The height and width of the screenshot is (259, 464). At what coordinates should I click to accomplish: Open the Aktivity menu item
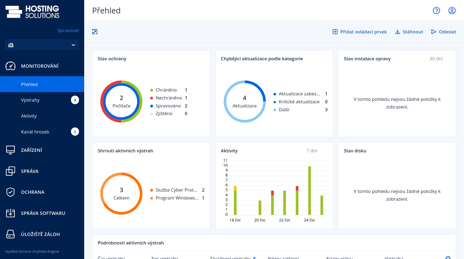(42, 116)
